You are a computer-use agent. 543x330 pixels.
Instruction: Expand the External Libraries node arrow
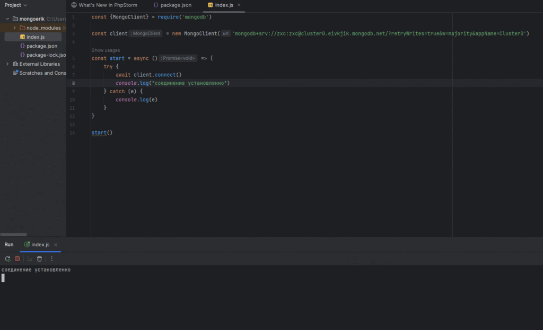[7, 64]
